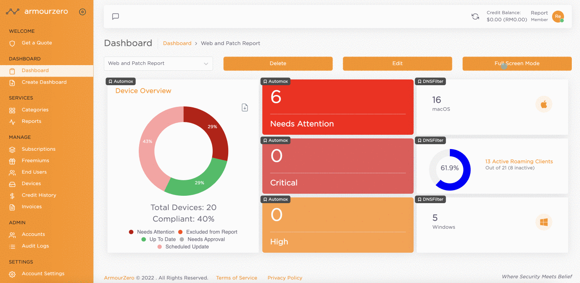Toggle Scheduled Update legend item

pyautogui.click(x=183, y=247)
